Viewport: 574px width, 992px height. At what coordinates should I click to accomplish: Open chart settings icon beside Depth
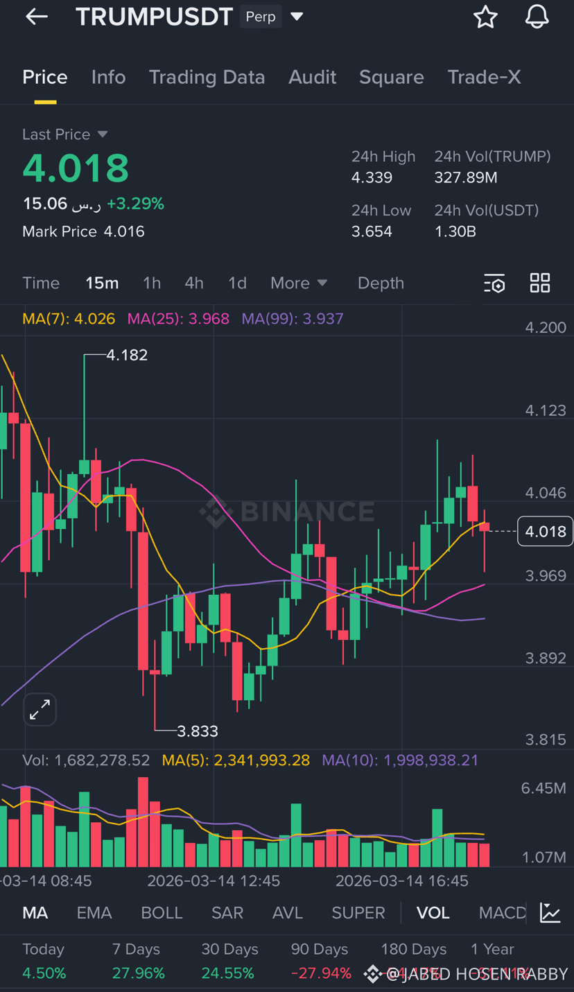click(x=494, y=283)
